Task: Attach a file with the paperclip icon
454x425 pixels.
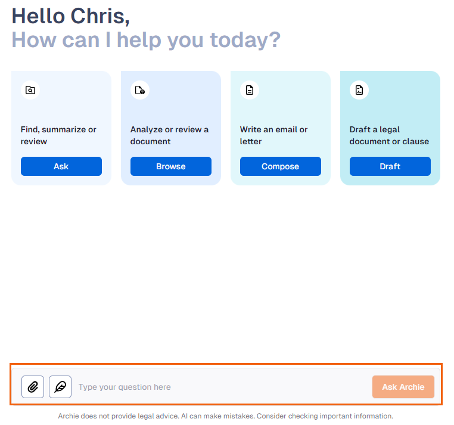Action: point(33,387)
